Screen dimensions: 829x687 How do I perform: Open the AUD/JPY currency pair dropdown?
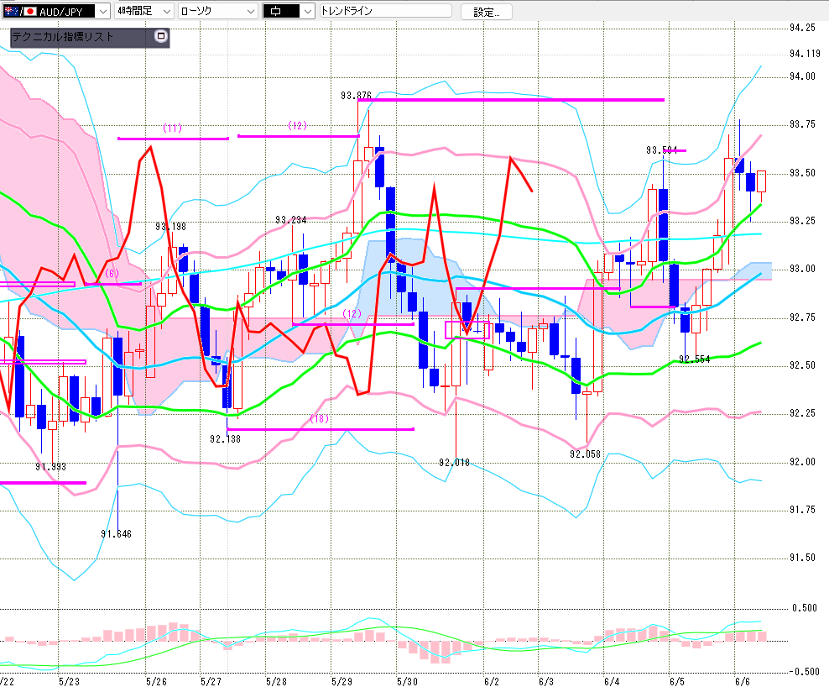pyautogui.click(x=56, y=11)
